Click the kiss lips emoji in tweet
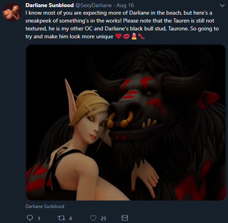The height and width of the screenshot is (223, 228). (126, 36)
